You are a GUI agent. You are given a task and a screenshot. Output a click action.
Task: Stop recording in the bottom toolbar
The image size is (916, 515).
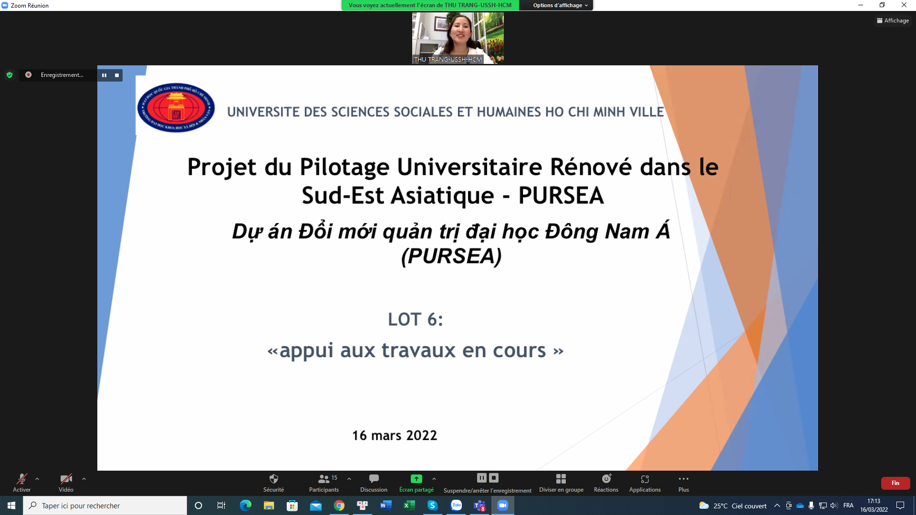[494, 478]
